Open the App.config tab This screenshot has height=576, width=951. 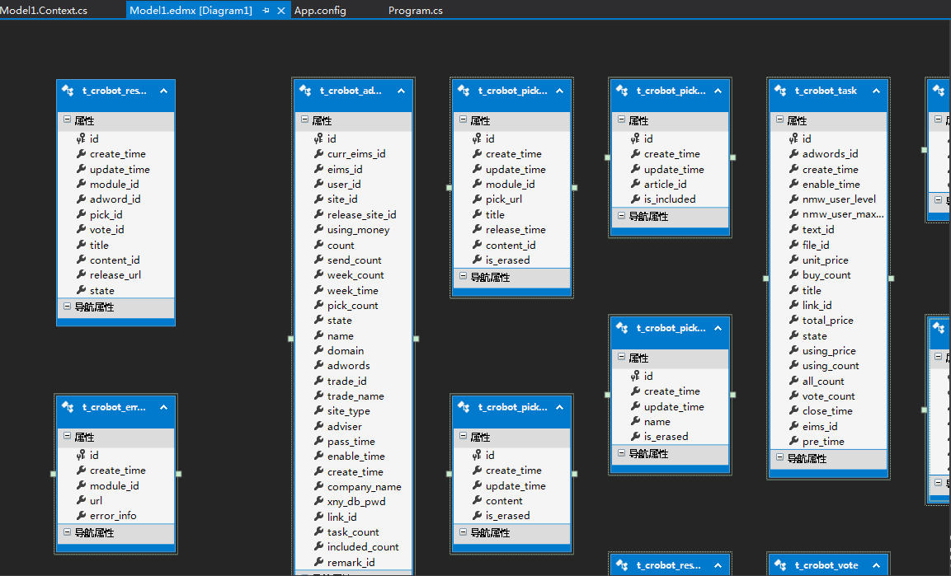(x=320, y=10)
